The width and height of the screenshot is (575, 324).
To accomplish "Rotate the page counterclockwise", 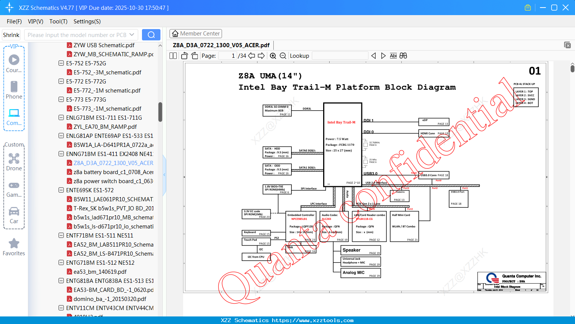I will coord(184,56).
